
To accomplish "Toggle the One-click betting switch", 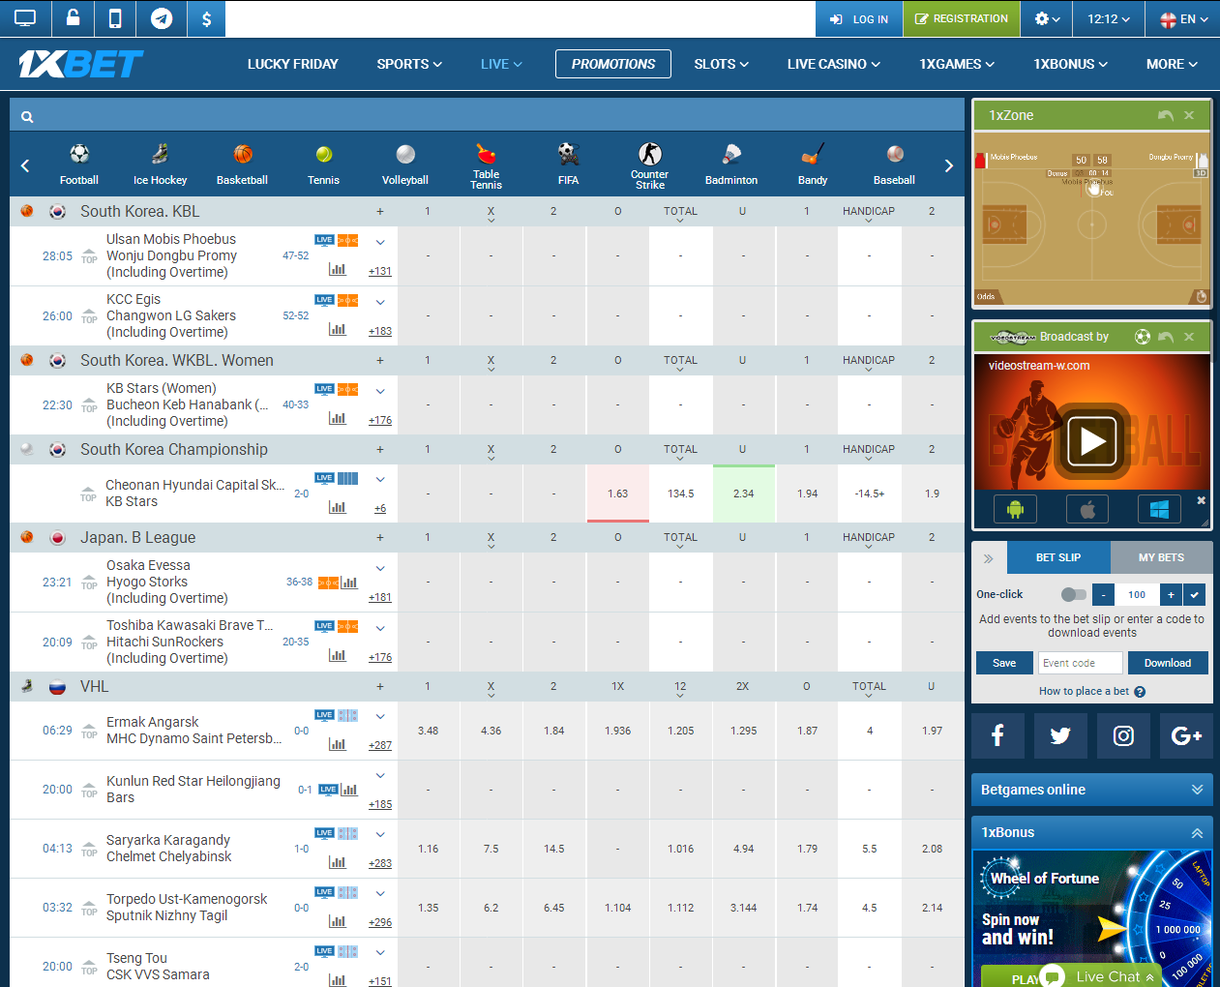I will point(1073,595).
